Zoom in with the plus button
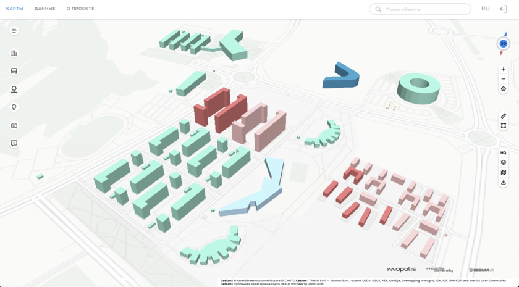The width and height of the screenshot is (519, 287). click(x=503, y=69)
